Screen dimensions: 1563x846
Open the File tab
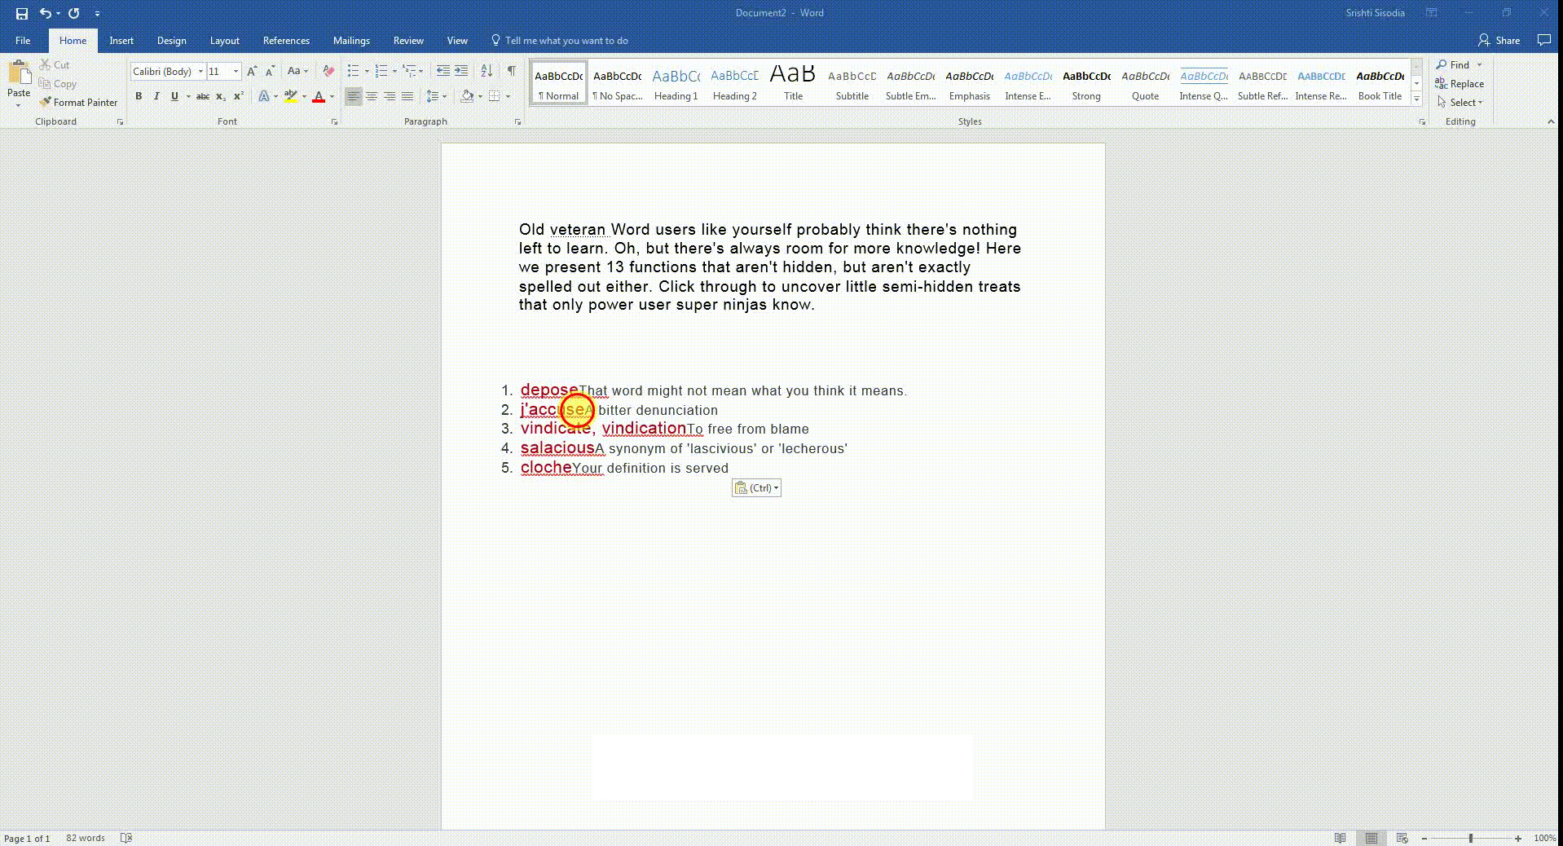click(x=23, y=40)
